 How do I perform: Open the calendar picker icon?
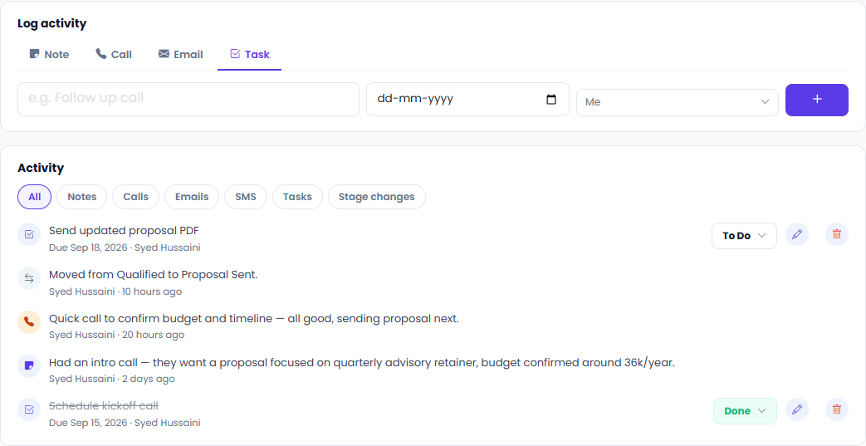click(551, 100)
